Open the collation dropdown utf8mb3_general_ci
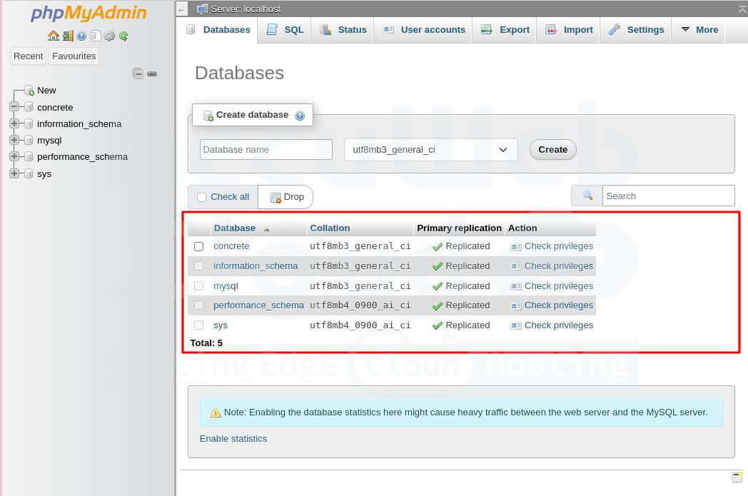Image resolution: width=748 pixels, height=496 pixels. pyautogui.click(x=430, y=150)
